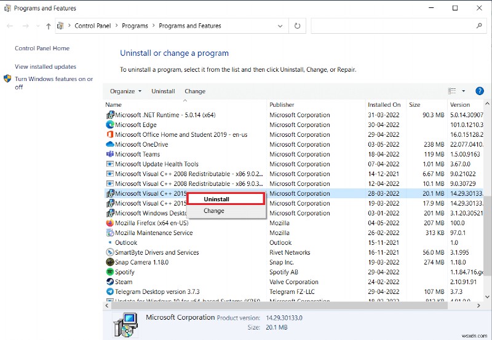Click the SmartByte Drivers and Services icon
492x340 pixels.
click(x=110, y=252)
